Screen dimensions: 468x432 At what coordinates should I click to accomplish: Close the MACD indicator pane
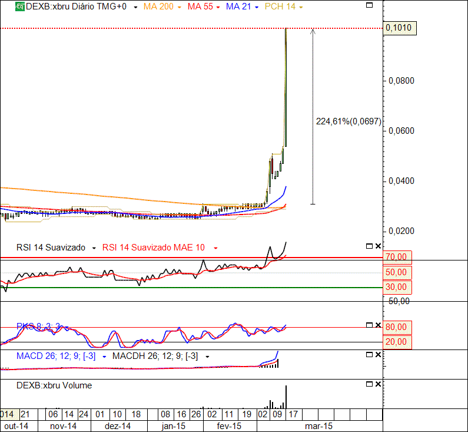378,355
